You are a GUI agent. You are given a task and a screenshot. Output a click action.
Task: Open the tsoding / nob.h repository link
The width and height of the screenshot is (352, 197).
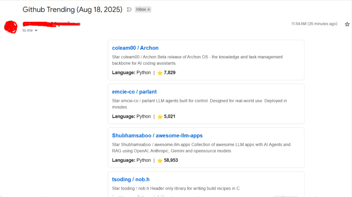point(131,179)
